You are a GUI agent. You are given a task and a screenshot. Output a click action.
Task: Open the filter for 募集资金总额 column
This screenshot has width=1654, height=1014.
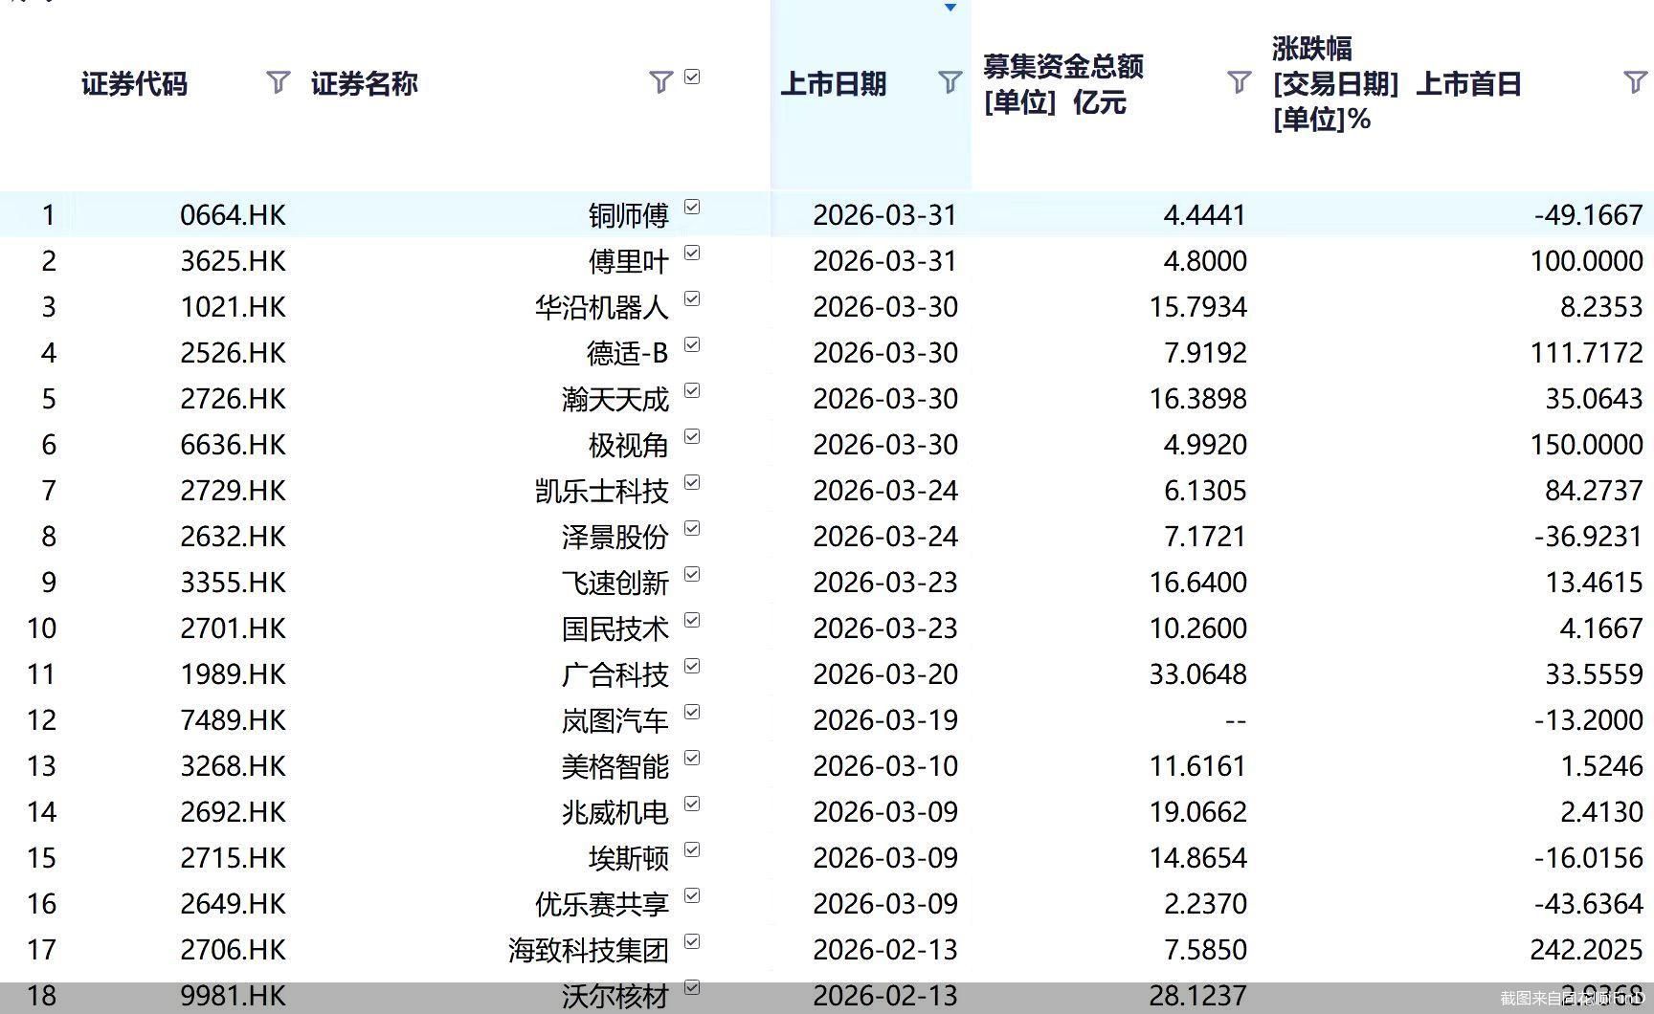[x=1238, y=83]
